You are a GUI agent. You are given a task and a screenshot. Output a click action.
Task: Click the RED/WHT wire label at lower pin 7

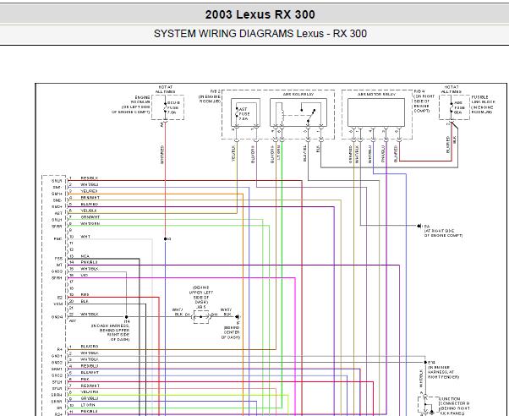pyautogui.click(x=90, y=386)
